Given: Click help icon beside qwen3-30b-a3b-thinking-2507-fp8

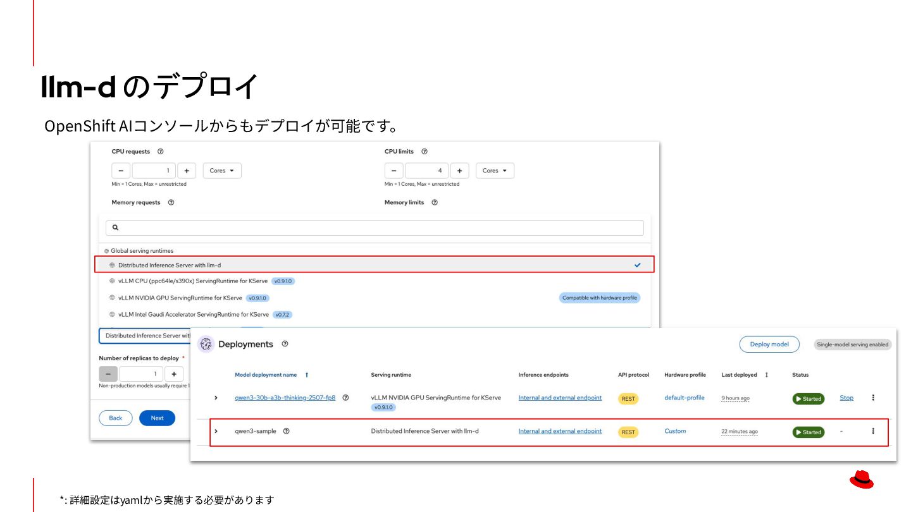Looking at the screenshot, I should point(345,398).
